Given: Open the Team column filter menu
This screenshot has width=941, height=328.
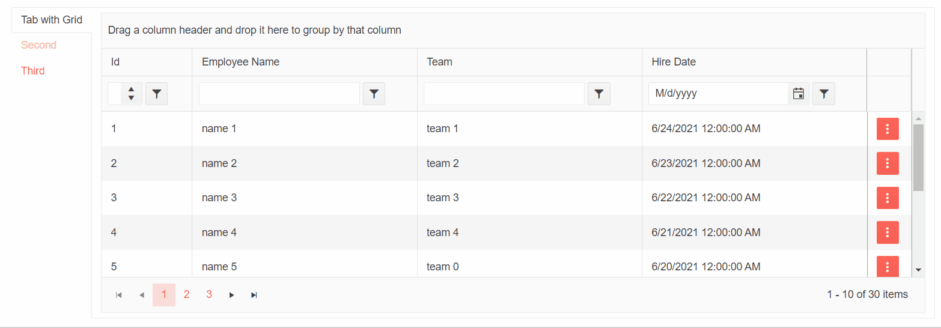Looking at the screenshot, I should click(598, 94).
